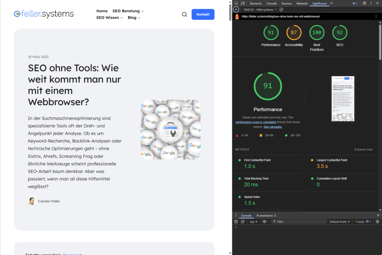This screenshot has width=382, height=255.
Task: Click the console prompt line
Action: (x=307, y=227)
